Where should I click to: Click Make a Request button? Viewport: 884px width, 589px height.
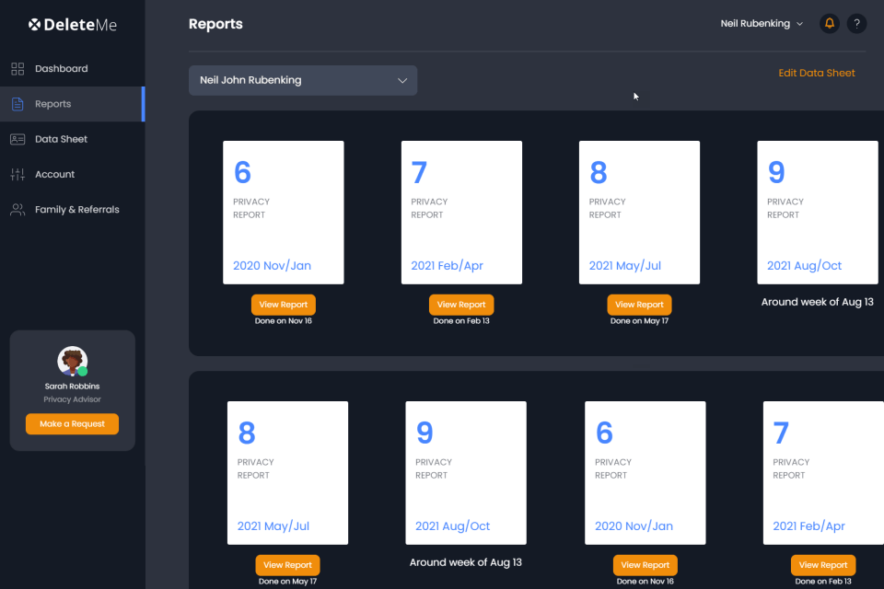pos(72,424)
